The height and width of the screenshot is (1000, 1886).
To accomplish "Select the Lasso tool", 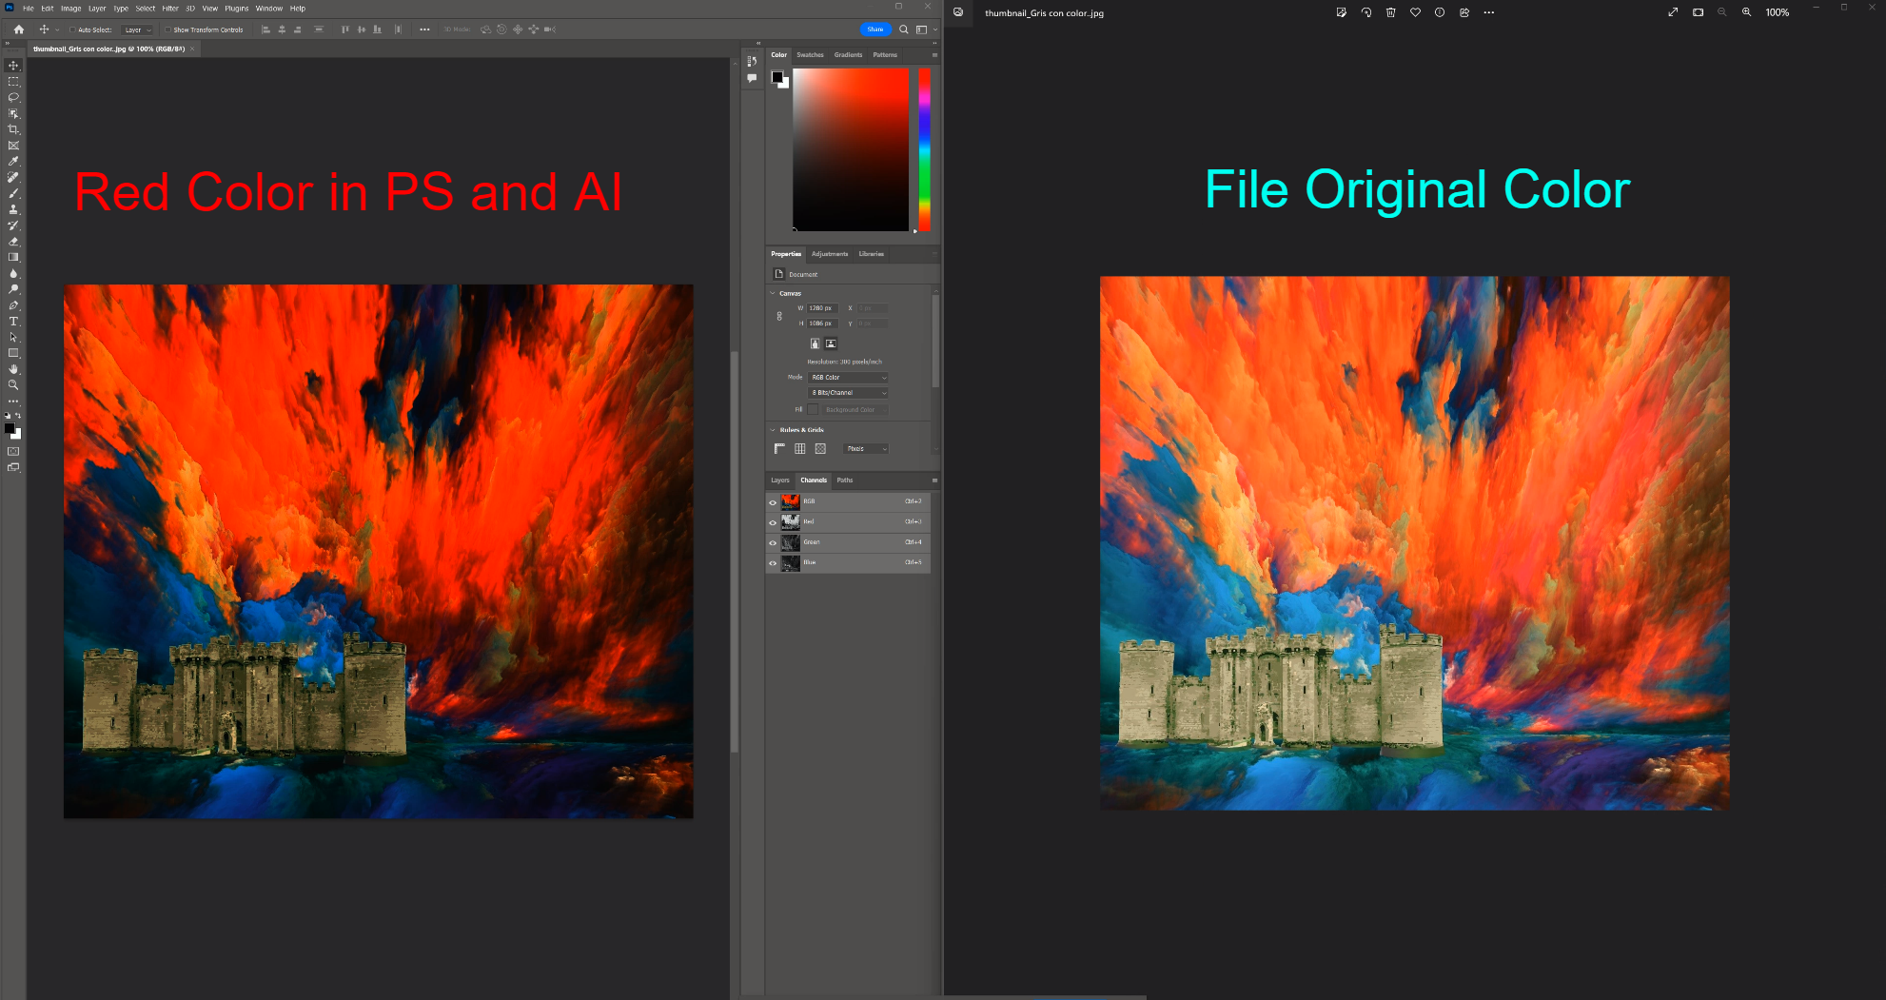I will pos(13,98).
